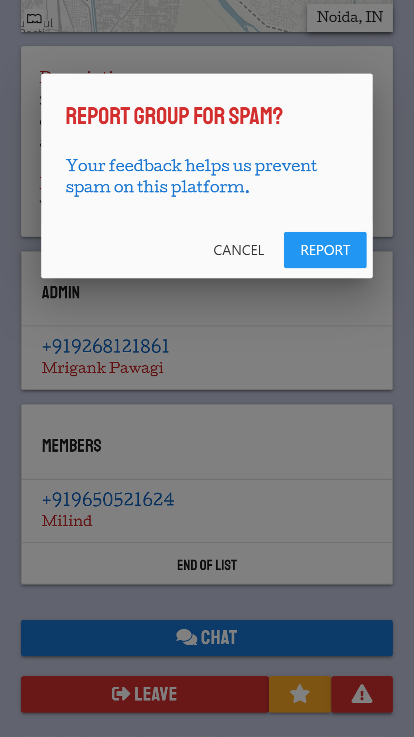The image size is (414, 737).
Task: Click the REPORT button in dialog
Action: coord(325,250)
